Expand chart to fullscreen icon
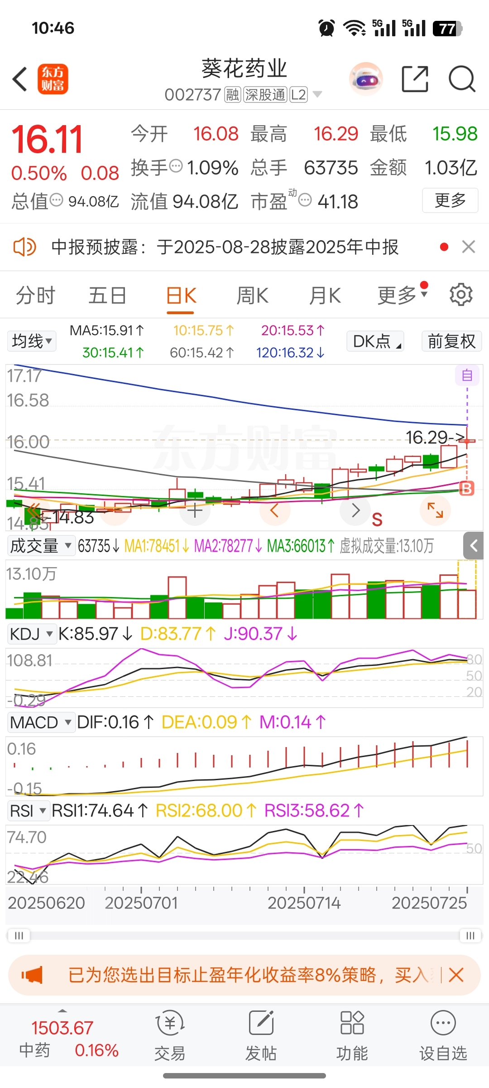 (x=436, y=510)
